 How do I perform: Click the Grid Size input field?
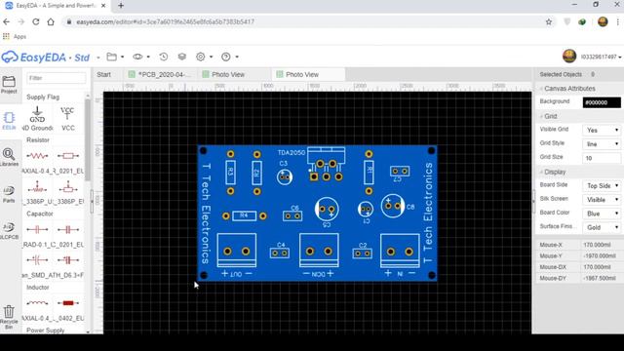tap(601, 158)
